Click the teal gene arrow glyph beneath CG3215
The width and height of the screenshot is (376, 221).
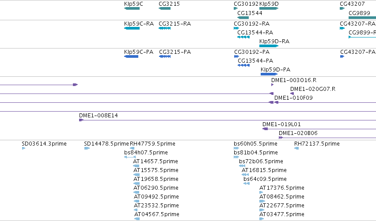[x=164, y=8]
